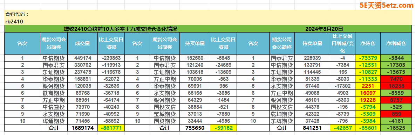Select the short position cell 133791

pos(312,65)
